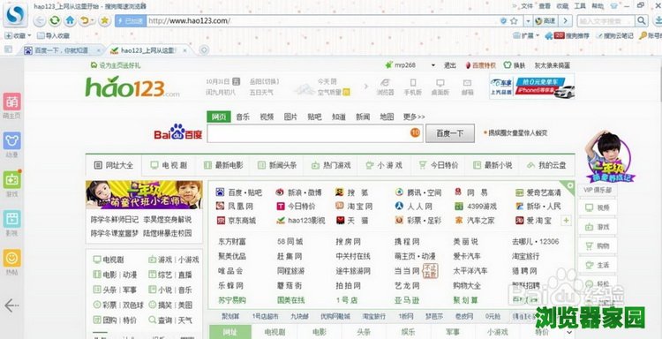Expand address bar dropdown arrow
This screenshot has width=662, height=339.
tap(528, 20)
